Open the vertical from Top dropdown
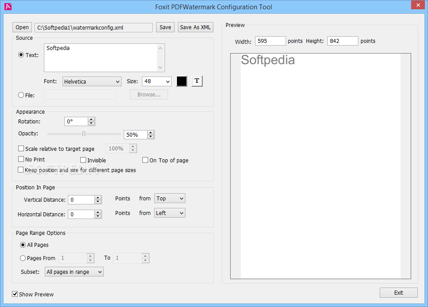 (x=170, y=199)
